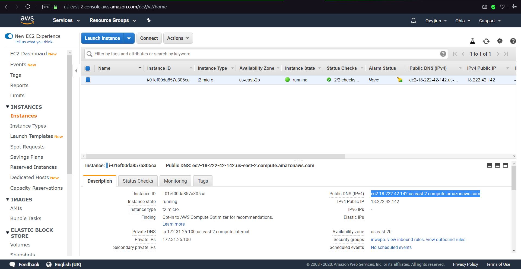Open the settings gear icon
This screenshot has height=269, width=521.
click(x=500, y=41)
